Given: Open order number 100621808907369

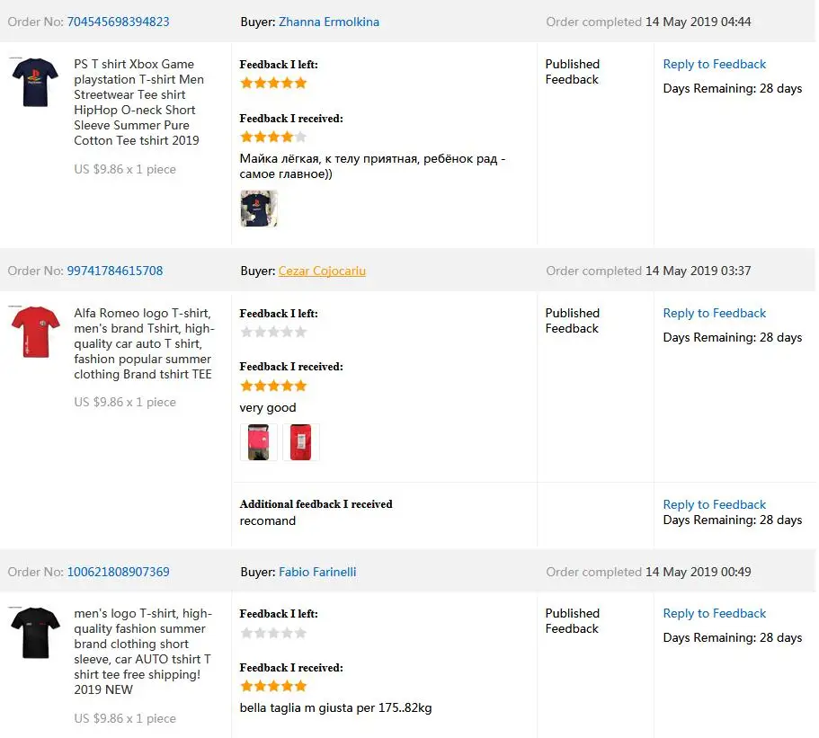Looking at the screenshot, I should pyautogui.click(x=118, y=572).
